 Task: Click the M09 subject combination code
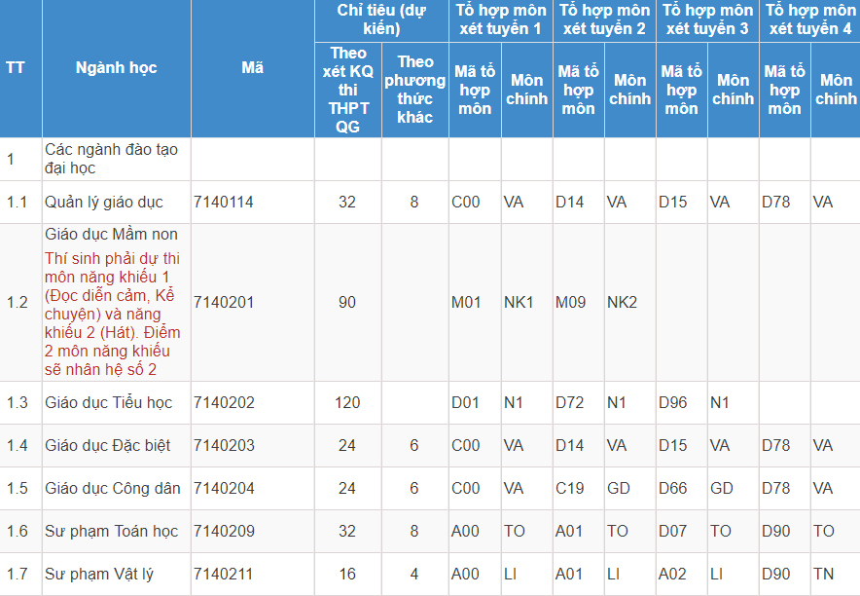pos(570,303)
